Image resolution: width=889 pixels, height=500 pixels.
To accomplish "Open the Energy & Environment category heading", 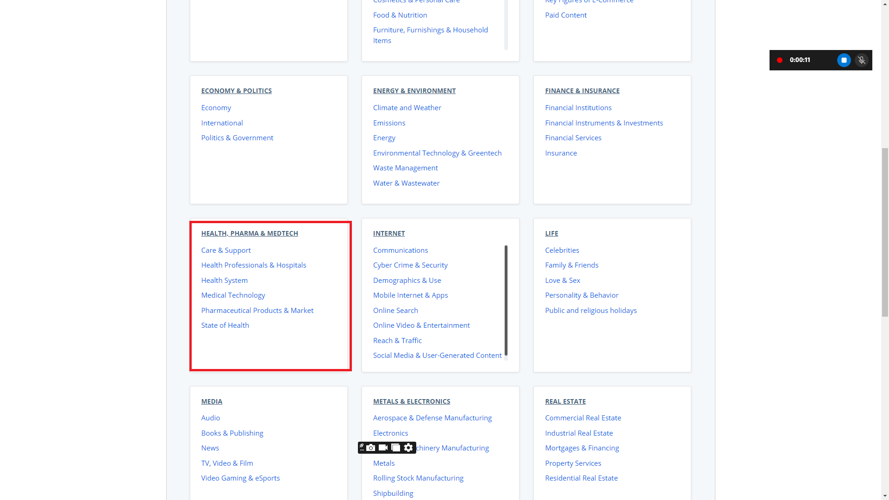I will coord(414,91).
